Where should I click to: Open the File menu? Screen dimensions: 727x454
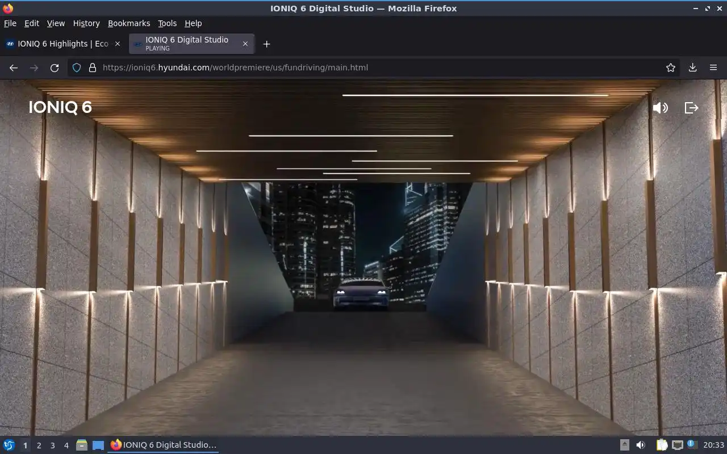10,23
